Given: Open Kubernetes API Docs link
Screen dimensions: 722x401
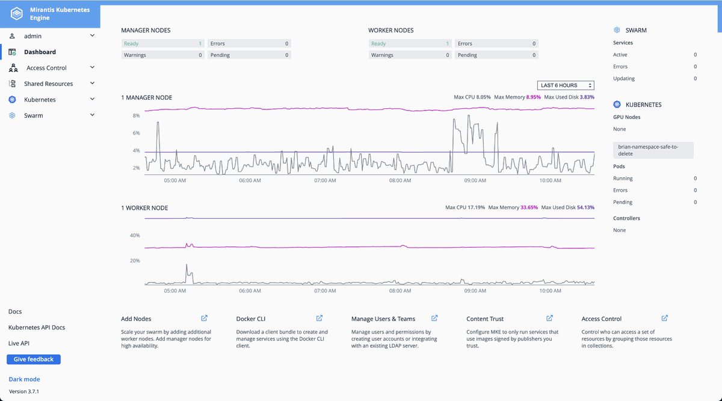Looking at the screenshot, I should point(37,328).
